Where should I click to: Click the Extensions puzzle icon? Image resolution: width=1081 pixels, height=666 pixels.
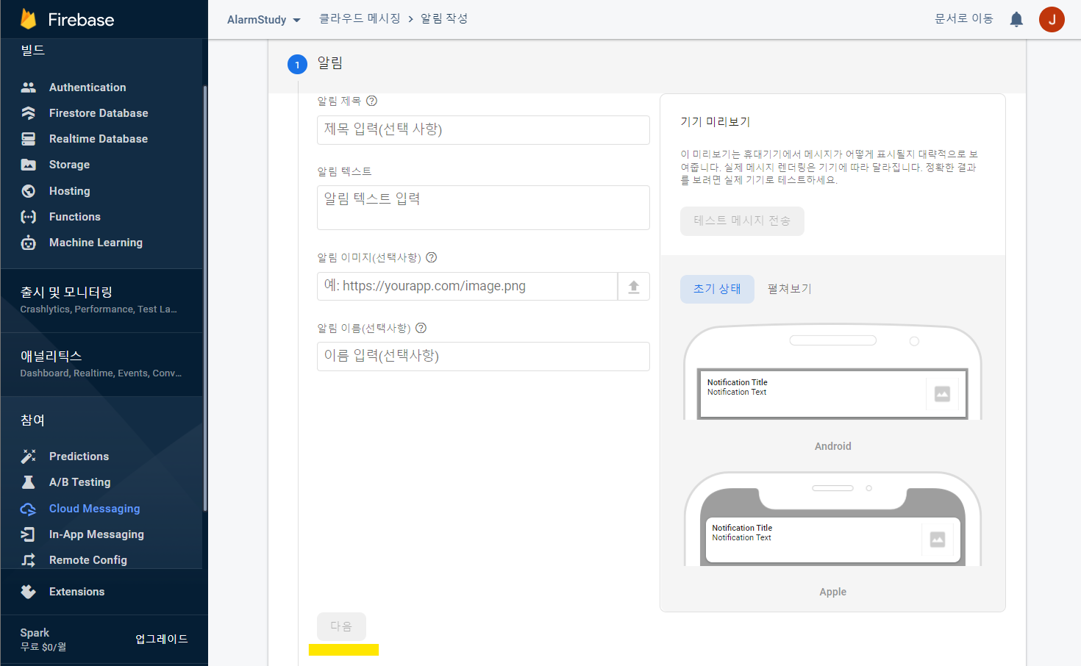pyautogui.click(x=29, y=592)
